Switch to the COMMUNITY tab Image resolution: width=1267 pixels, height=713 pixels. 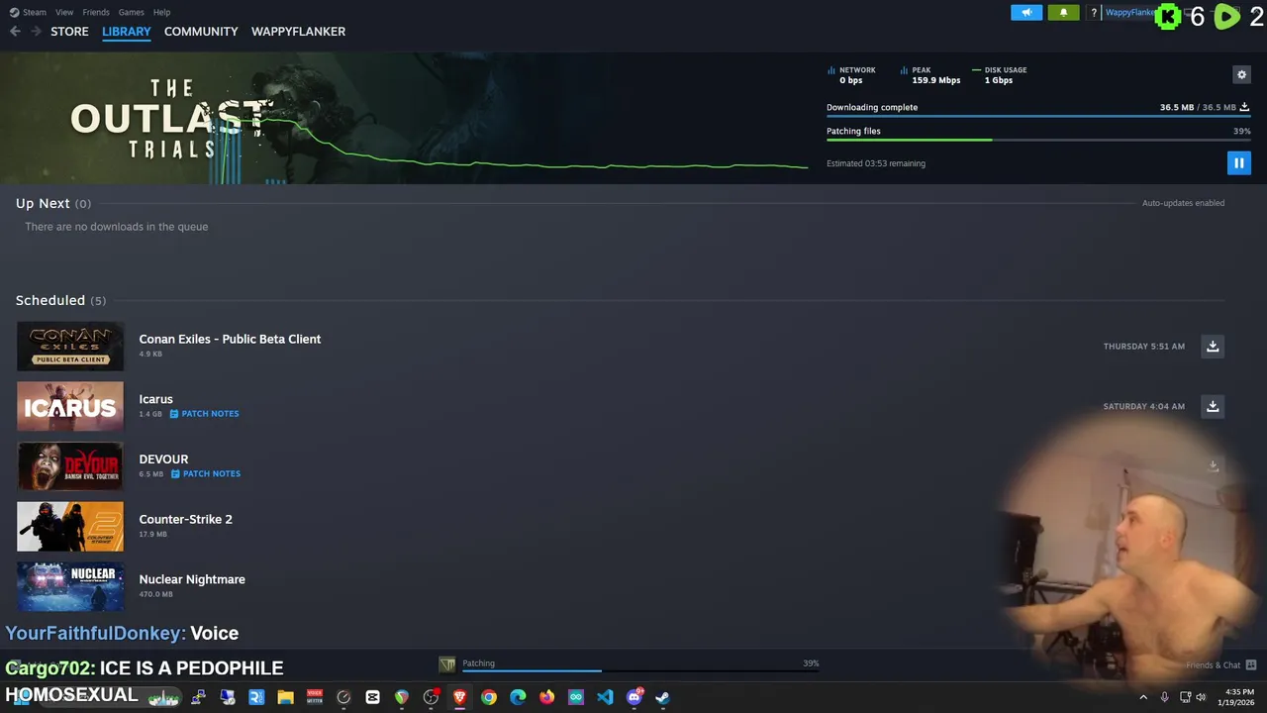(201, 32)
